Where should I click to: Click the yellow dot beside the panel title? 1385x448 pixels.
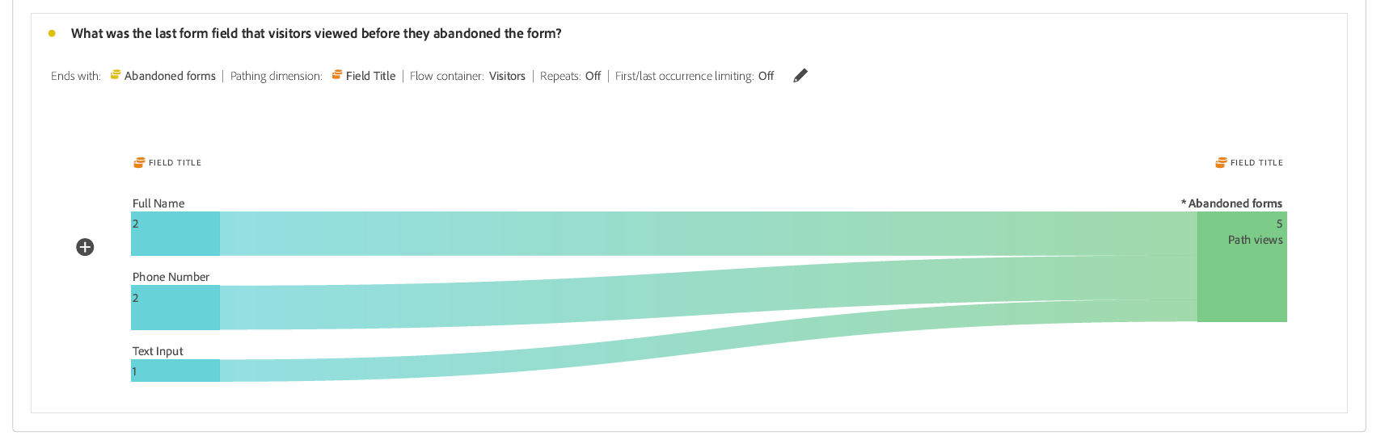click(x=52, y=33)
